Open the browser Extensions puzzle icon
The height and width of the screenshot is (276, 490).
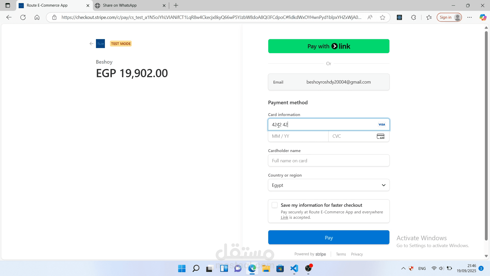coord(414,17)
